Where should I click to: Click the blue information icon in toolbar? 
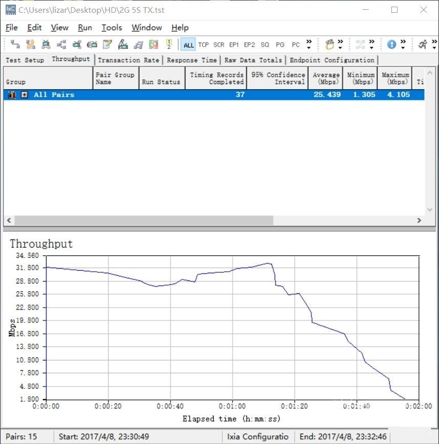[391, 44]
